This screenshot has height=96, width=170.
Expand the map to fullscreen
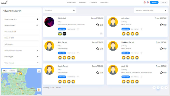tap(39, 71)
